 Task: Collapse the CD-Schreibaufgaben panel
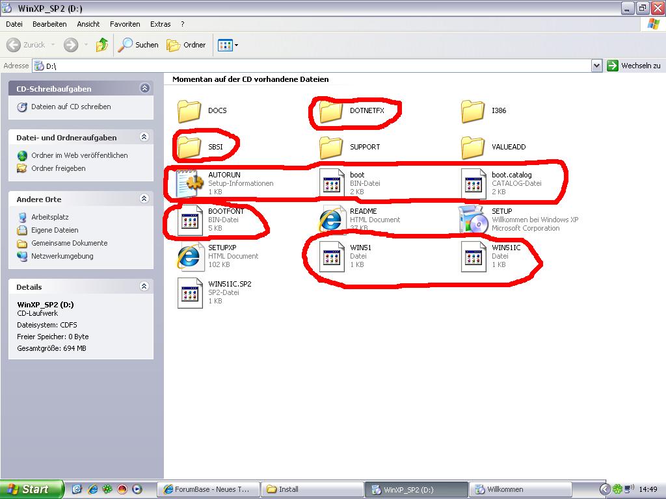(x=144, y=88)
